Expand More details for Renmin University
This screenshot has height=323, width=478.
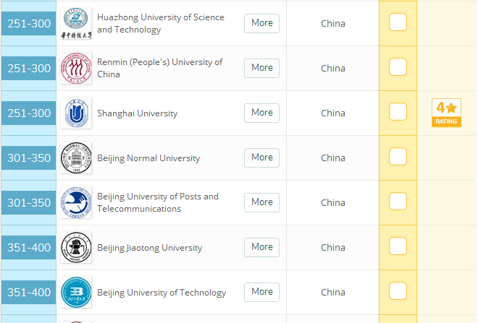tap(261, 68)
